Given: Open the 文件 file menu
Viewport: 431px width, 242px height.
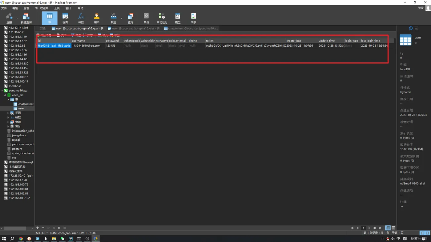Looking at the screenshot, I should click(x=4, y=8).
